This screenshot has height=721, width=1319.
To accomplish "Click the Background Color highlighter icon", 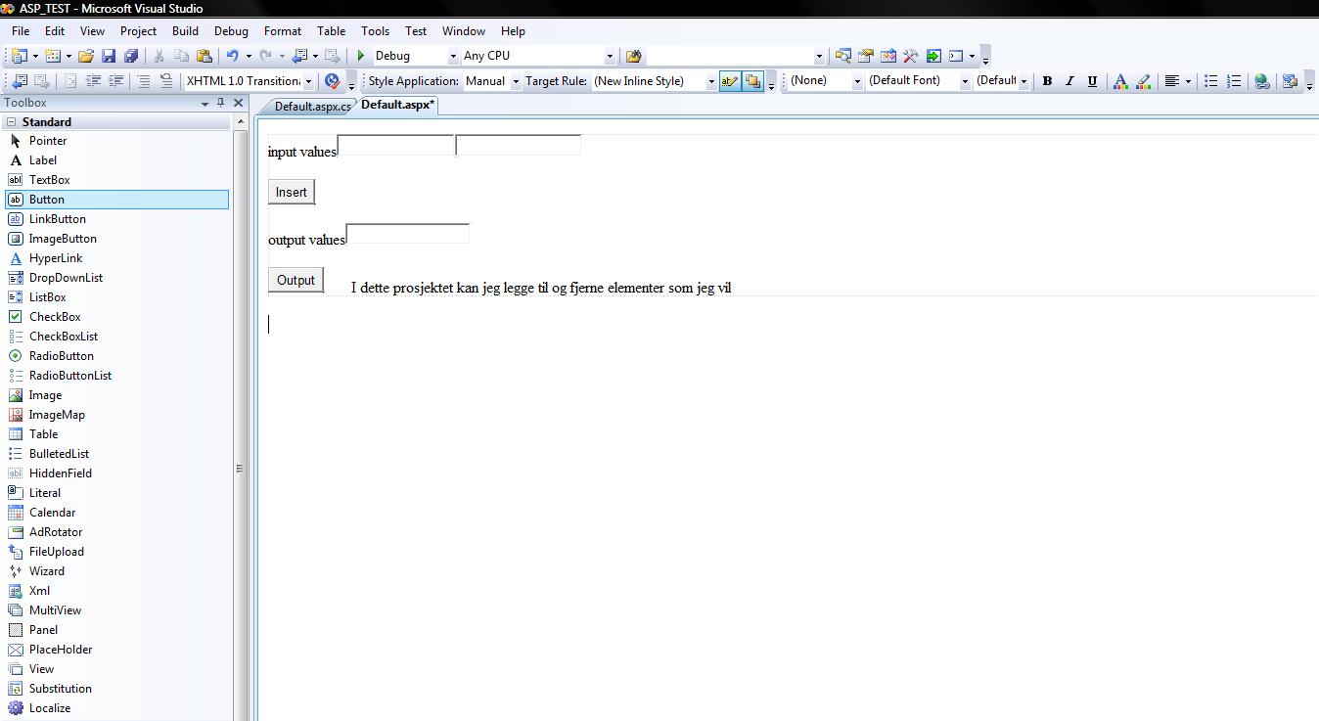I will 1143,81.
